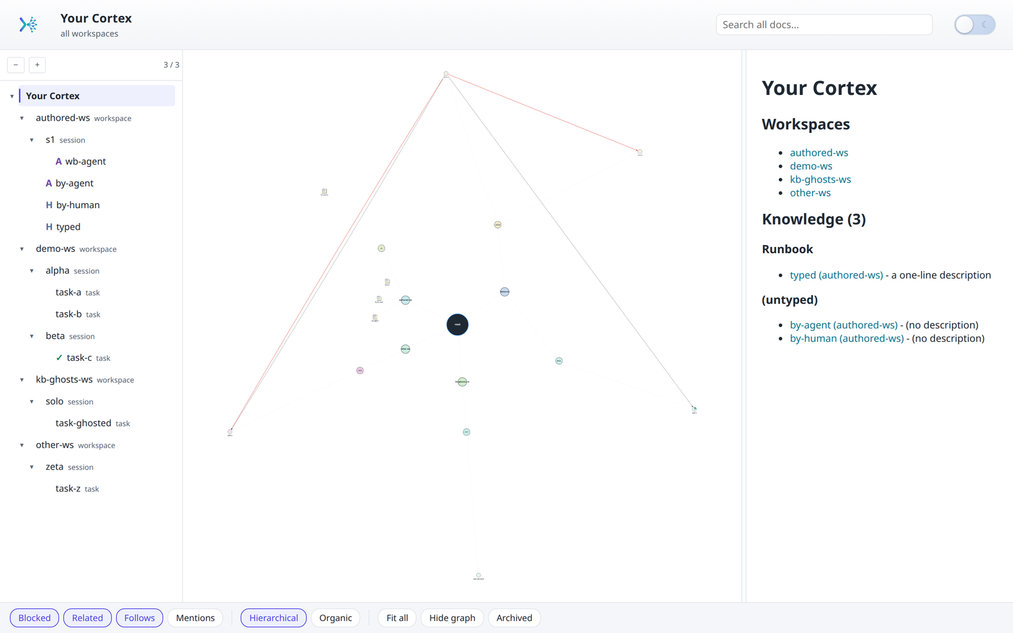Image resolution: width=1013 pixels, height=633 pixels.
Task: Toggle Related edge filter
Action: (x=87, y=618)
